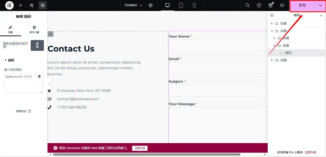
Task: Open the publish options dropdown arrow
Action: 320,6
